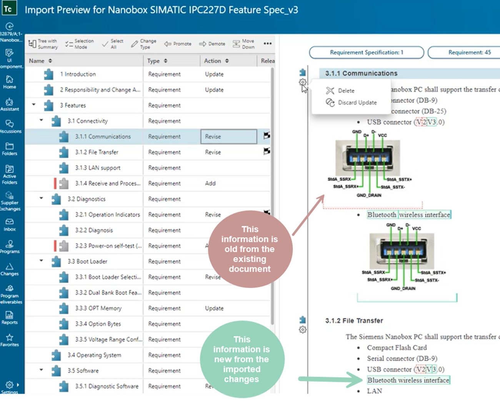Sort by the Action column arrow
Image resolution: width=500 pixels, height=401 pixels.
pyautogui.click(x=227, y=61)
